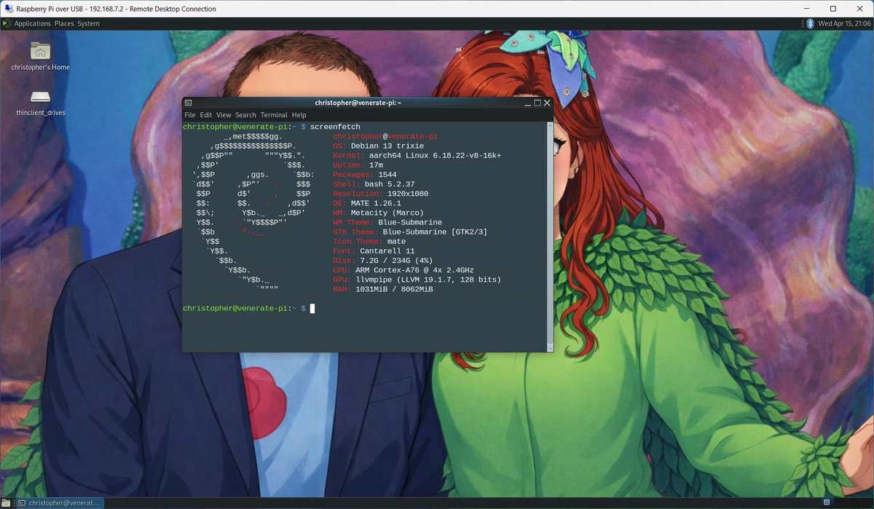Maximize the Remote Desktop Connection window
The image size is (874, 509).
coord(832,9)
